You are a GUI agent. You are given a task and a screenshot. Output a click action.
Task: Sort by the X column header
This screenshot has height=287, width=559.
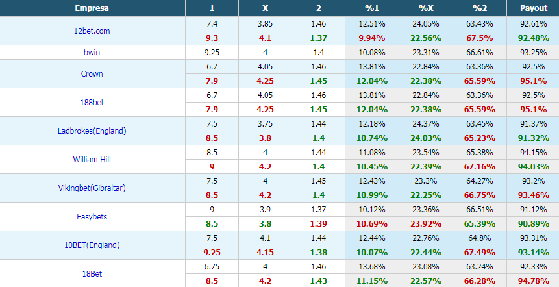[x=266, y=8]
